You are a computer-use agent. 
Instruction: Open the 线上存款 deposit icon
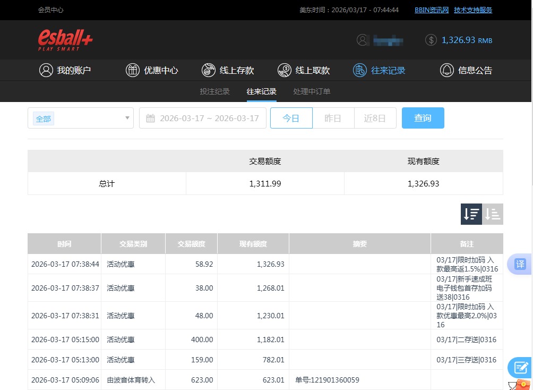pyautogui.click(x=209, y=70)
